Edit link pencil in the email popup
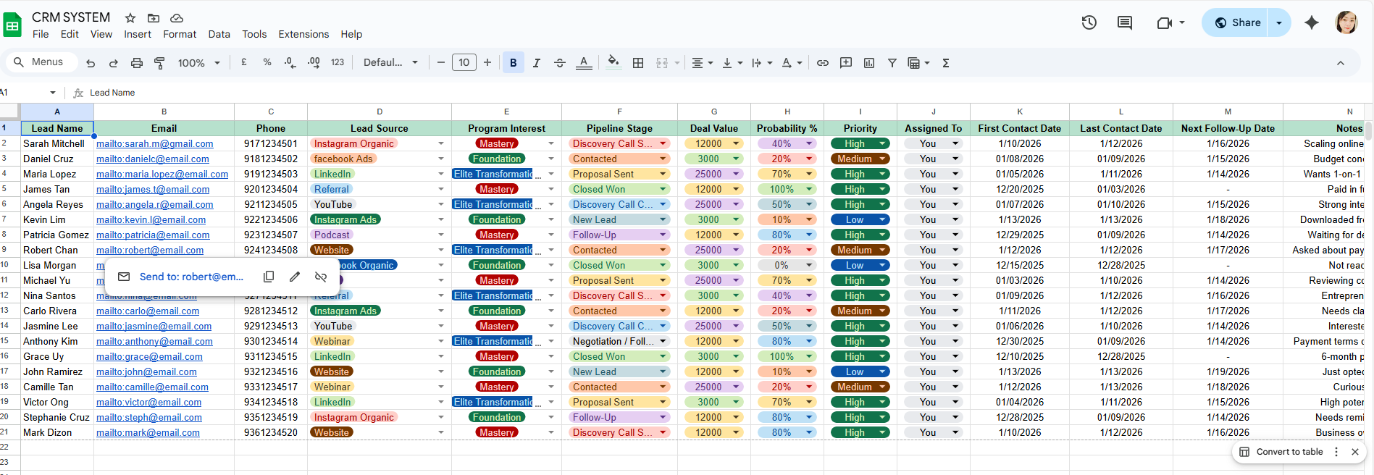The height and width of the screenshot is (475, 1374). coord(295,277)
